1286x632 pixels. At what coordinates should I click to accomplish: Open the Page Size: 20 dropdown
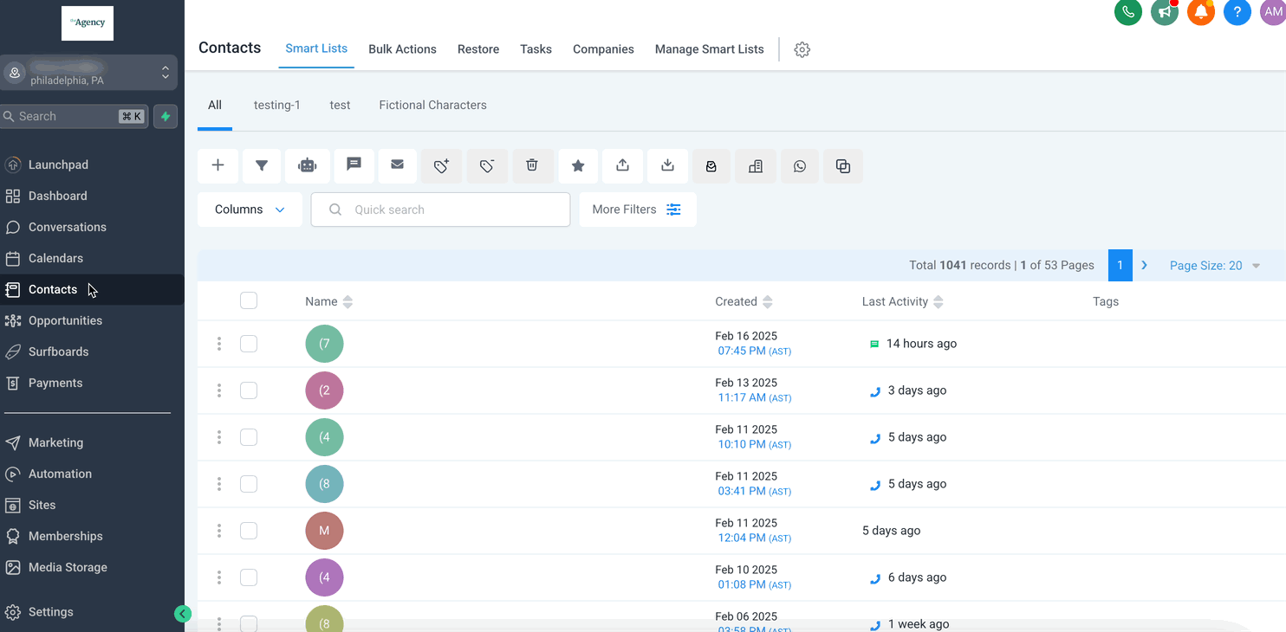pyautogui.click(x=1214, y=266)
